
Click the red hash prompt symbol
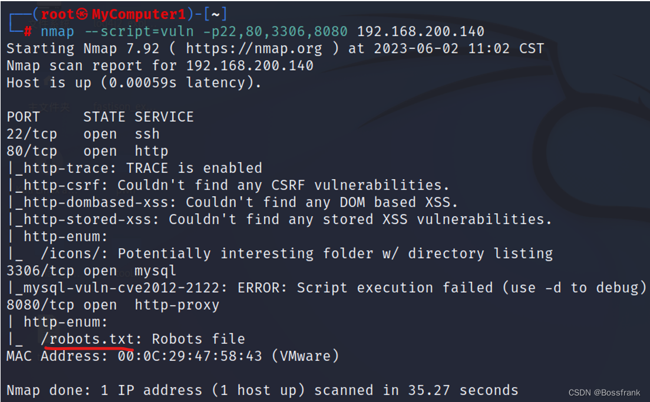(28, 31)
